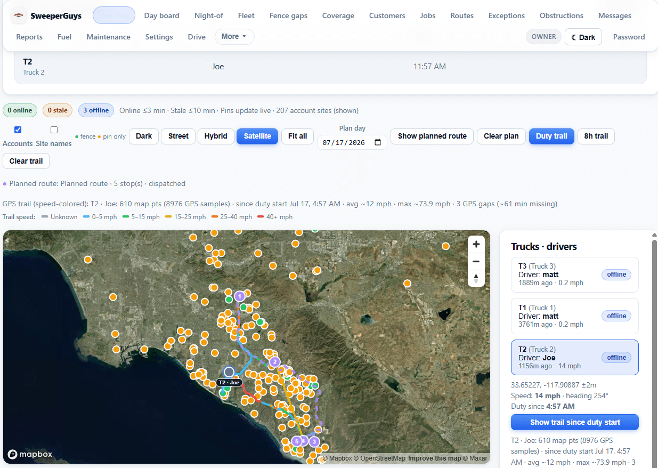Select planned stop marker 2 on map
Viewport: 658px width, 468px height.
click(x=275, y=362)
